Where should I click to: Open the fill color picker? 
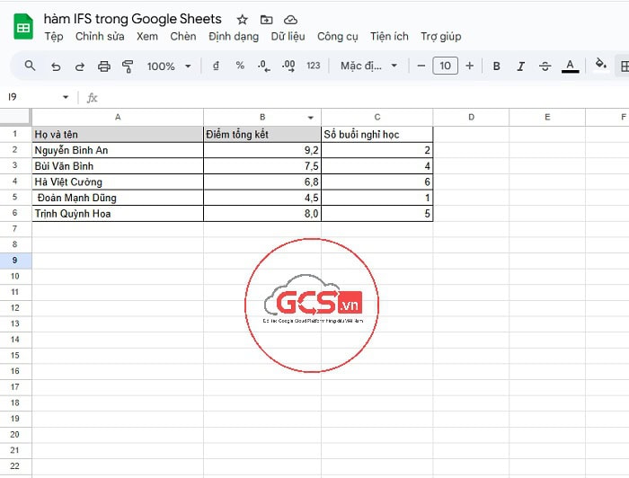click(600, 66)
